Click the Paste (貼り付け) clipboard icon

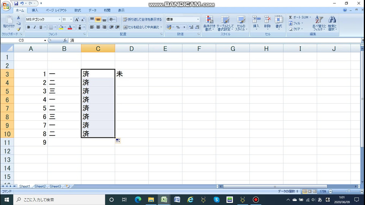tap(9, 20)
